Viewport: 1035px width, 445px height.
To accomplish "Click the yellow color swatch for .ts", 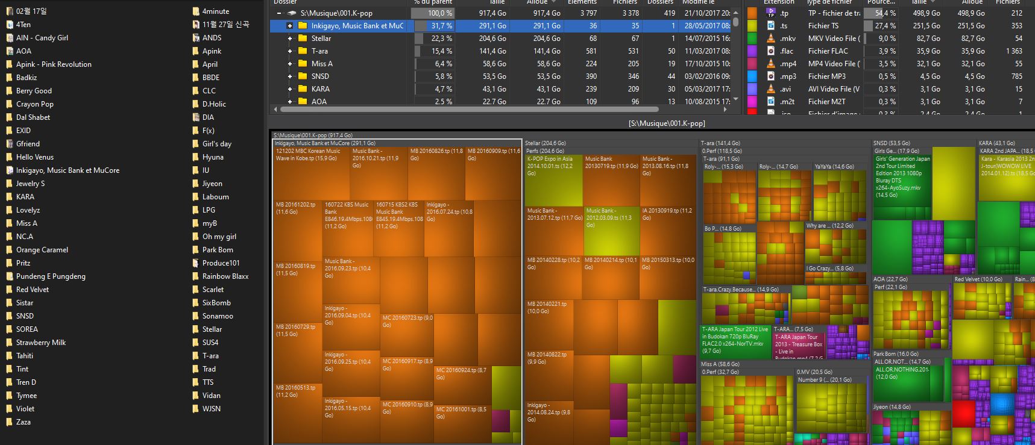I will click(x=752, y=25).
